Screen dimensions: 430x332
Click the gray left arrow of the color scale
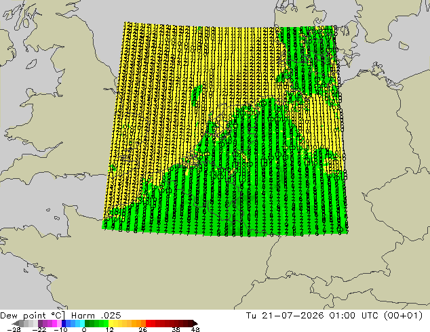[x=16, y=323]
